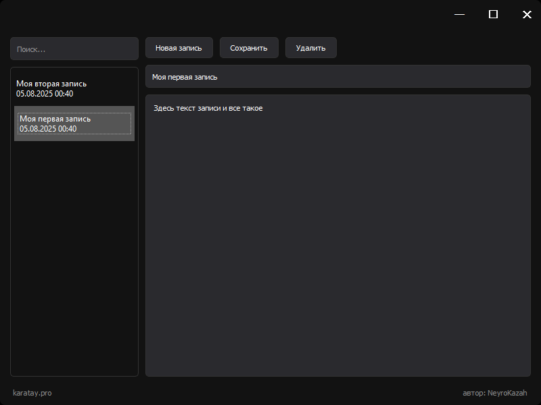Click the date under Моя вторая запись
This screenshot has width=541, height=405.
click(45, 94)
